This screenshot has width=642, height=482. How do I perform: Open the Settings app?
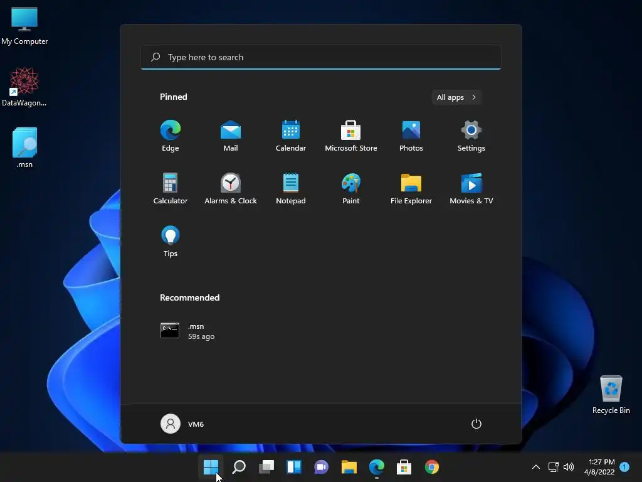[471, 136]
